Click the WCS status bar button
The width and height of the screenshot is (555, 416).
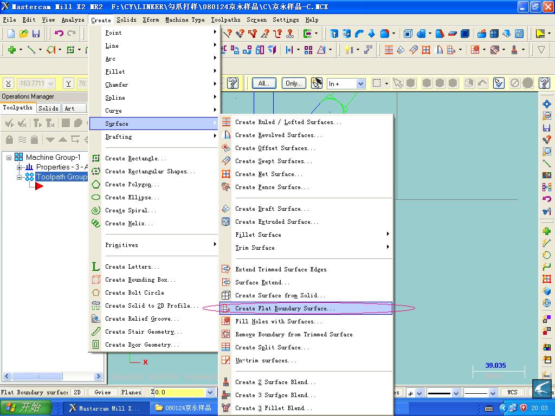(512, 392)
